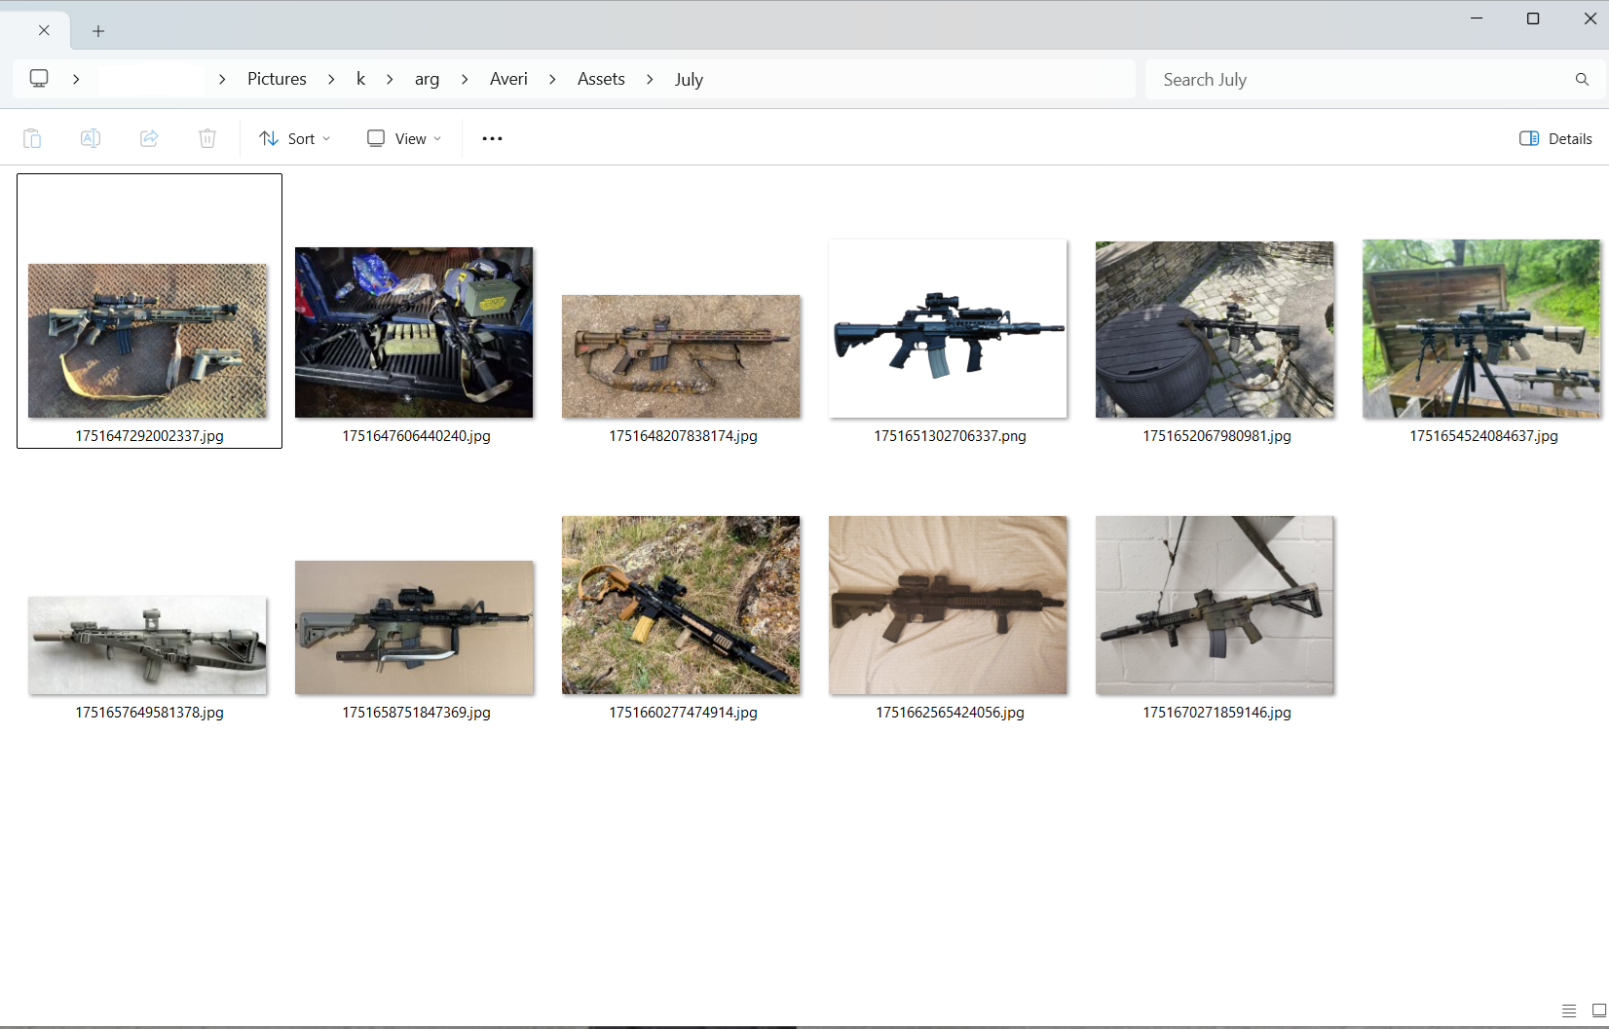Select thumbnail 1751647292002337.jpg
The image size is (1609, 1029).
click(148, 341)
